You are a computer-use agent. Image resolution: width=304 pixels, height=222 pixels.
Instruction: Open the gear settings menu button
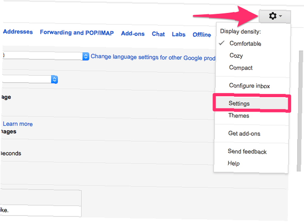(x=275, y=16)
